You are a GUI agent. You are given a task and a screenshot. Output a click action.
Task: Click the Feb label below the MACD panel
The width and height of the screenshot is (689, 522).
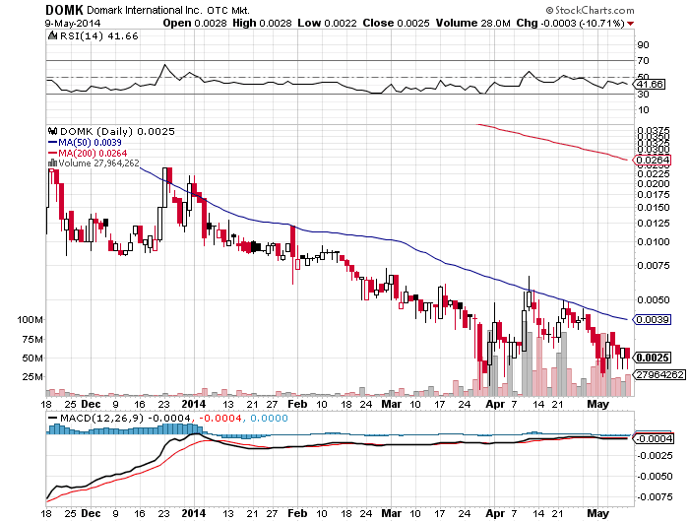click(297, 513)
